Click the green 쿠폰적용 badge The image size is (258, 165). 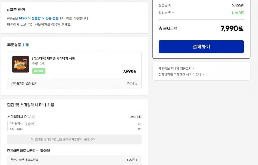(39, 71)
